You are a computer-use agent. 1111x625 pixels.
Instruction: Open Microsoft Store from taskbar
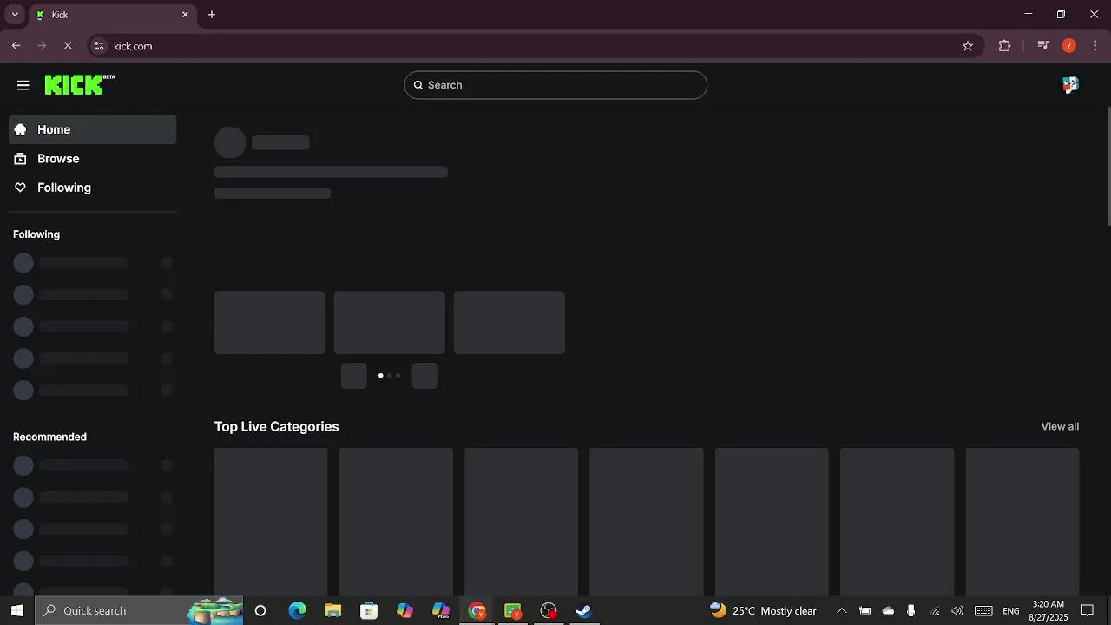click(369, 610)
